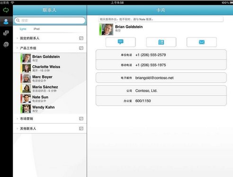Tap mobile phone +1 (206) 555-1975
This screenshot has height=177, width=233.
point(161,65)
